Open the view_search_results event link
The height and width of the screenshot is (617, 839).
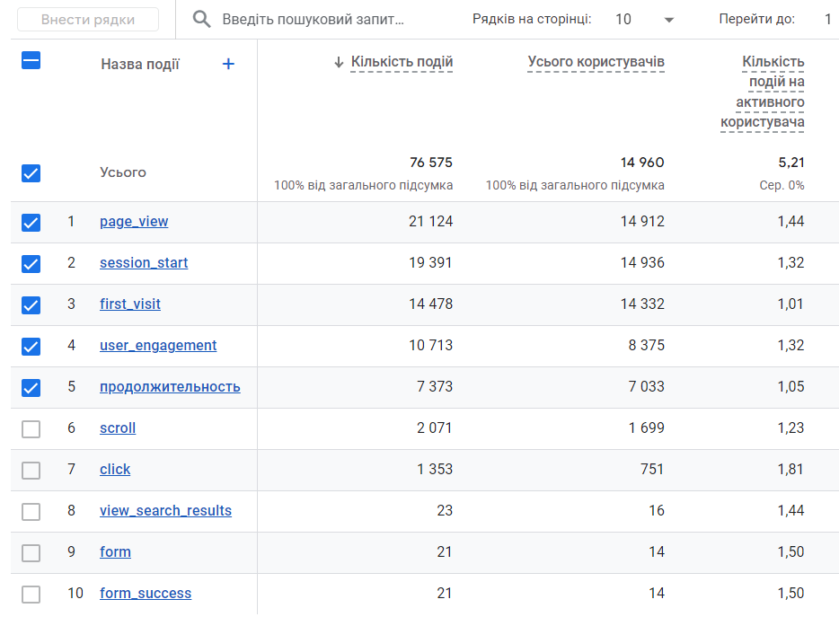click(x=165, y=511)
